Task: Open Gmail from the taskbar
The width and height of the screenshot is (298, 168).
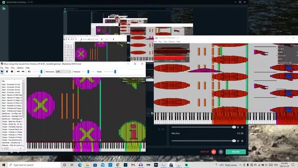Action: [x=133, y=165]
